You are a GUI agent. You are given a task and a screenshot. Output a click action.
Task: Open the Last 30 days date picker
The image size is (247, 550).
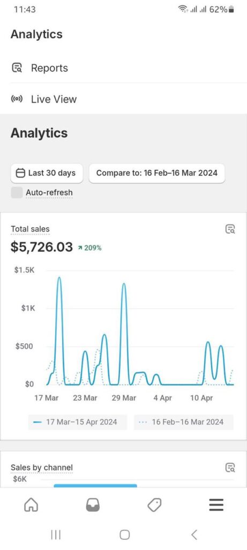click(x=47, y=173)
